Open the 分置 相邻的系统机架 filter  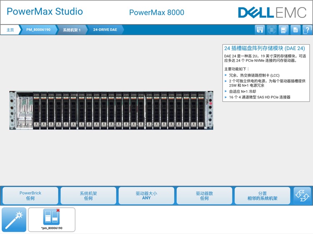(x=263, y=196)
